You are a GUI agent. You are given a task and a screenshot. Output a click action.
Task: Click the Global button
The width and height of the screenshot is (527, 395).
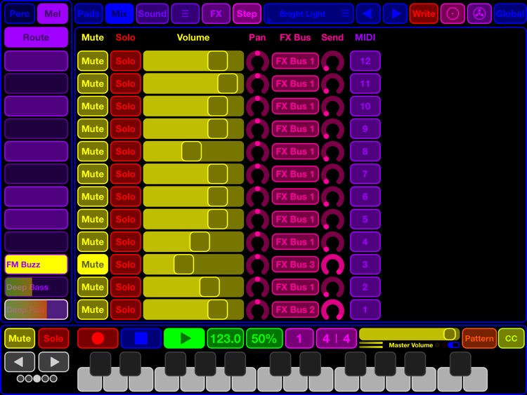[x=510, y=14]
